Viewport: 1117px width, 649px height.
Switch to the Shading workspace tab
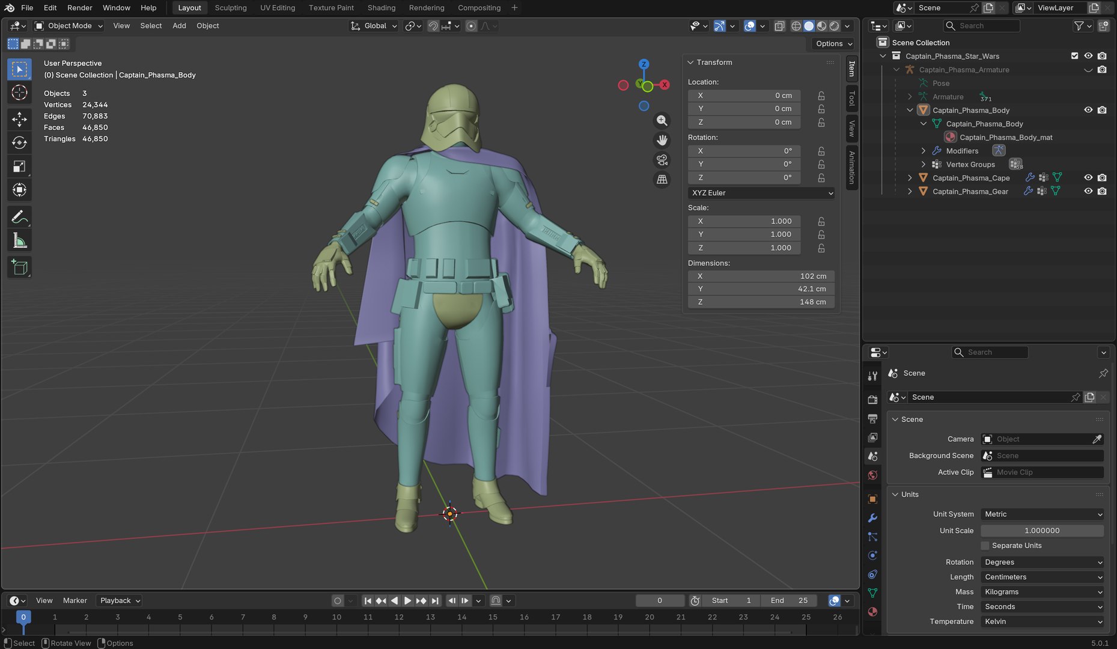click(382, 8)
